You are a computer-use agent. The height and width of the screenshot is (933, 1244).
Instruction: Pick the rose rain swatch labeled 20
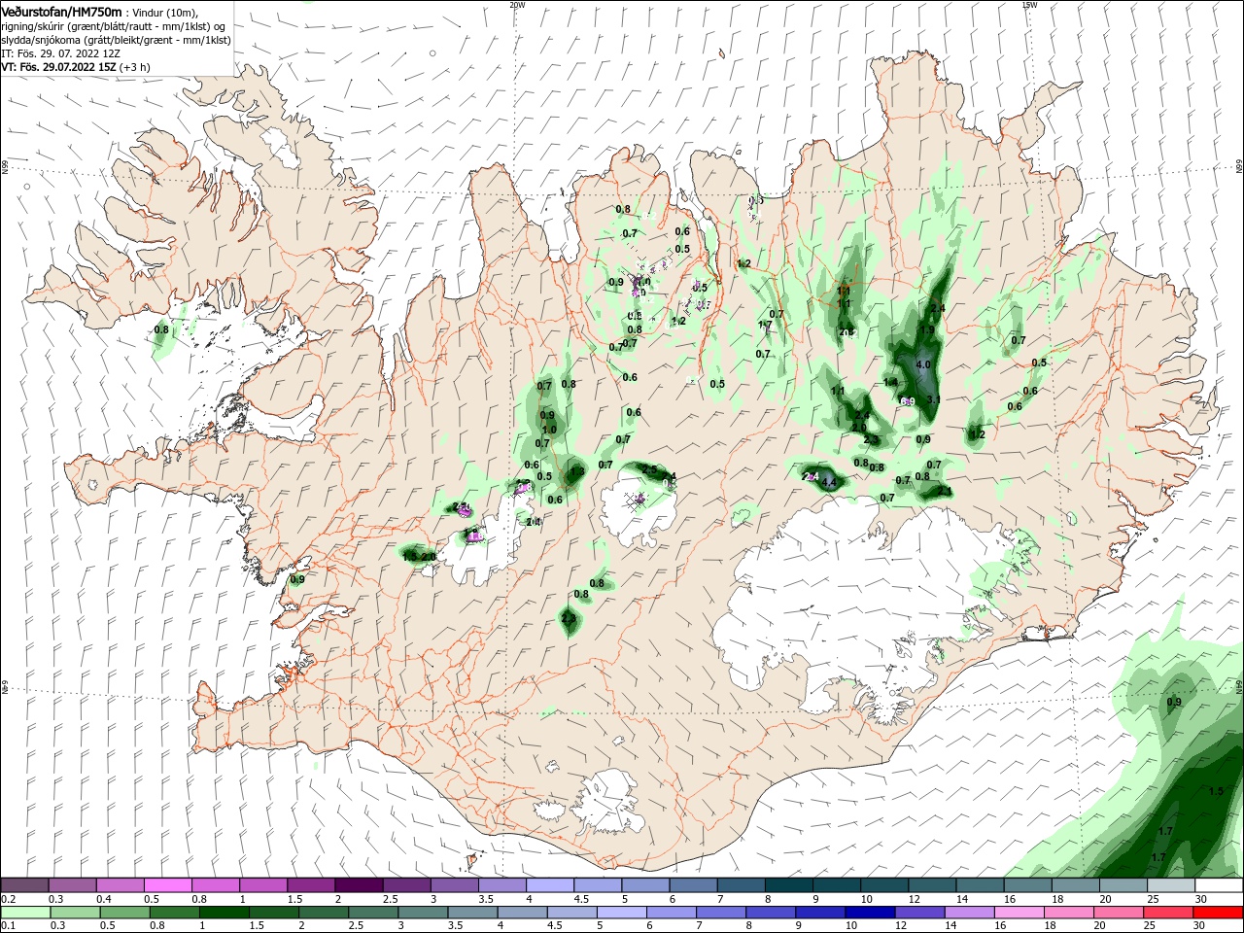point(1117,912)
